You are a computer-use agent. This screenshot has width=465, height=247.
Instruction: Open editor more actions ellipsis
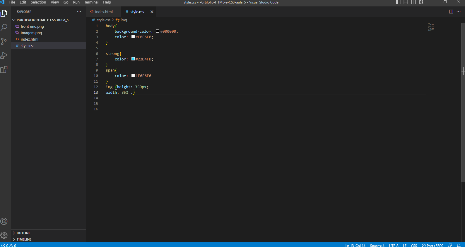pyautogui.click(x=459, y=12)
